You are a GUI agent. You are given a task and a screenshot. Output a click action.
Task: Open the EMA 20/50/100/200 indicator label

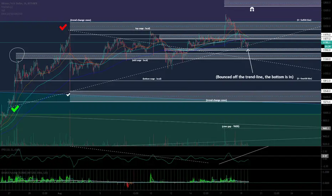[12, 14]
